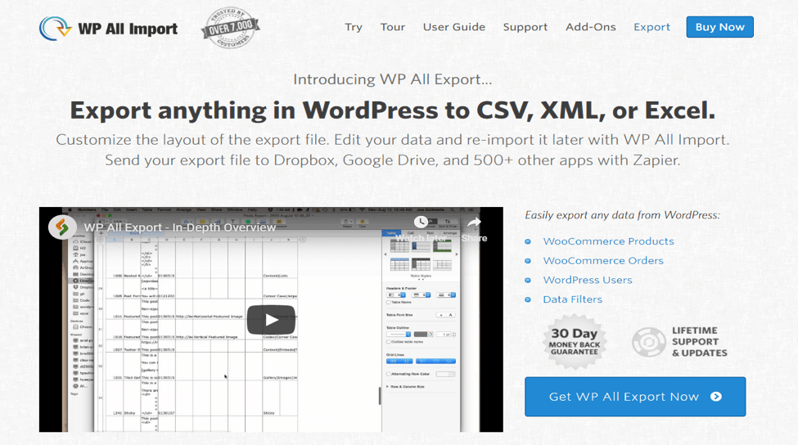Open the Tour page
This screenshot has height=445, width=798.
392,27
